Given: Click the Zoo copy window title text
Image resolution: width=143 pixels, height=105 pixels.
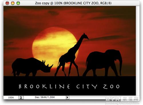Looking at the screenshot, I should 73,3.
